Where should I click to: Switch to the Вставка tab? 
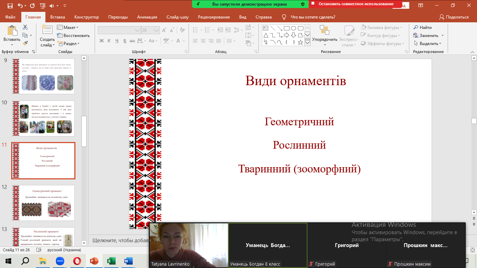pos(58,17)
